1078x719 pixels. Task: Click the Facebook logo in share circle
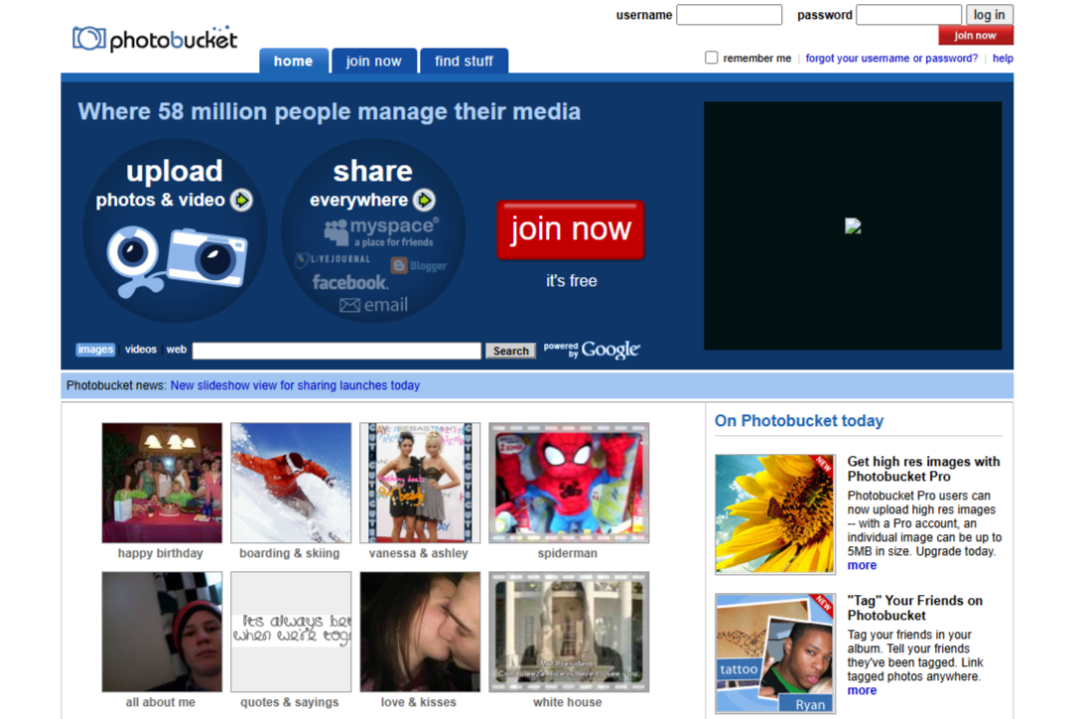click(x=348, y=283)
